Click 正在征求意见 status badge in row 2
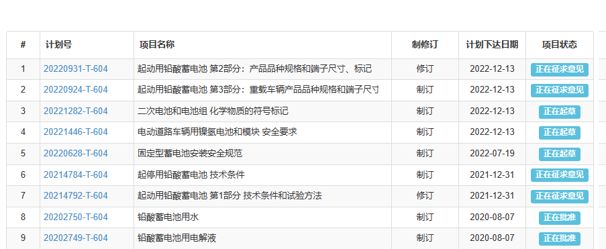606x249 pixels. coord(560,91)
